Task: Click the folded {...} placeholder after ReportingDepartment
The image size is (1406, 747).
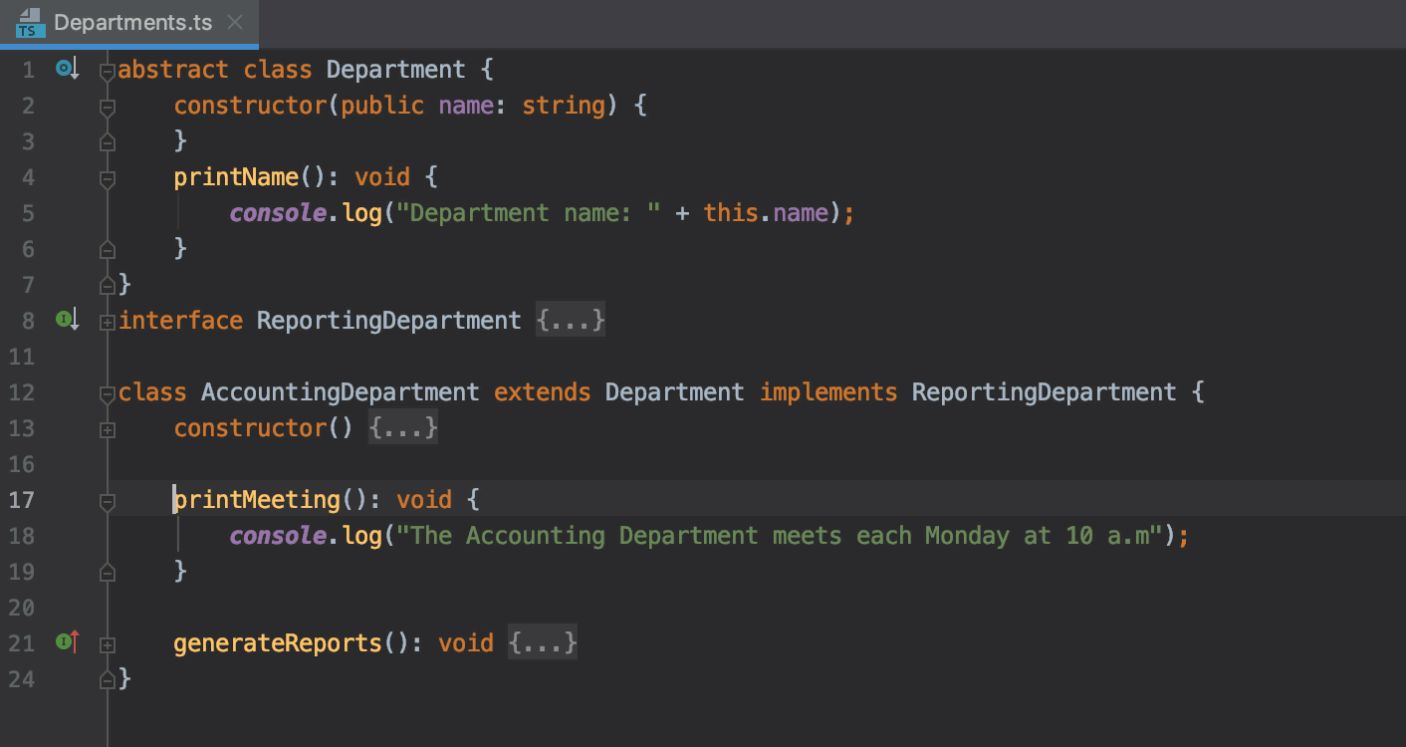Action: pos(571,321)
